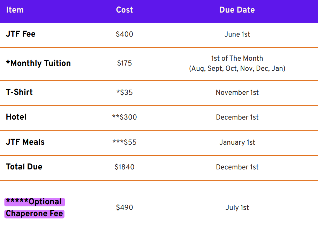Click the Item column header
Image resolution: width=318 pixels, height=236 pixels.
15,10
